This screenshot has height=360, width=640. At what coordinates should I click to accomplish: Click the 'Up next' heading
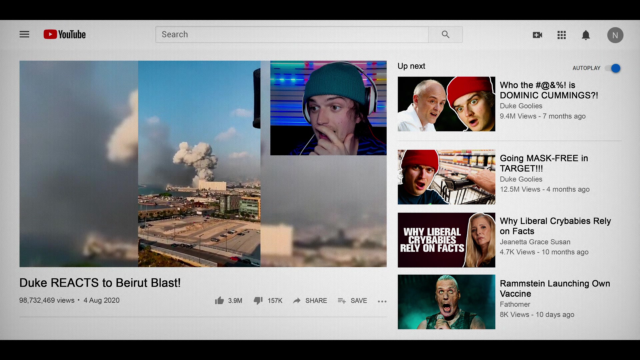click(x=411, y=66)
